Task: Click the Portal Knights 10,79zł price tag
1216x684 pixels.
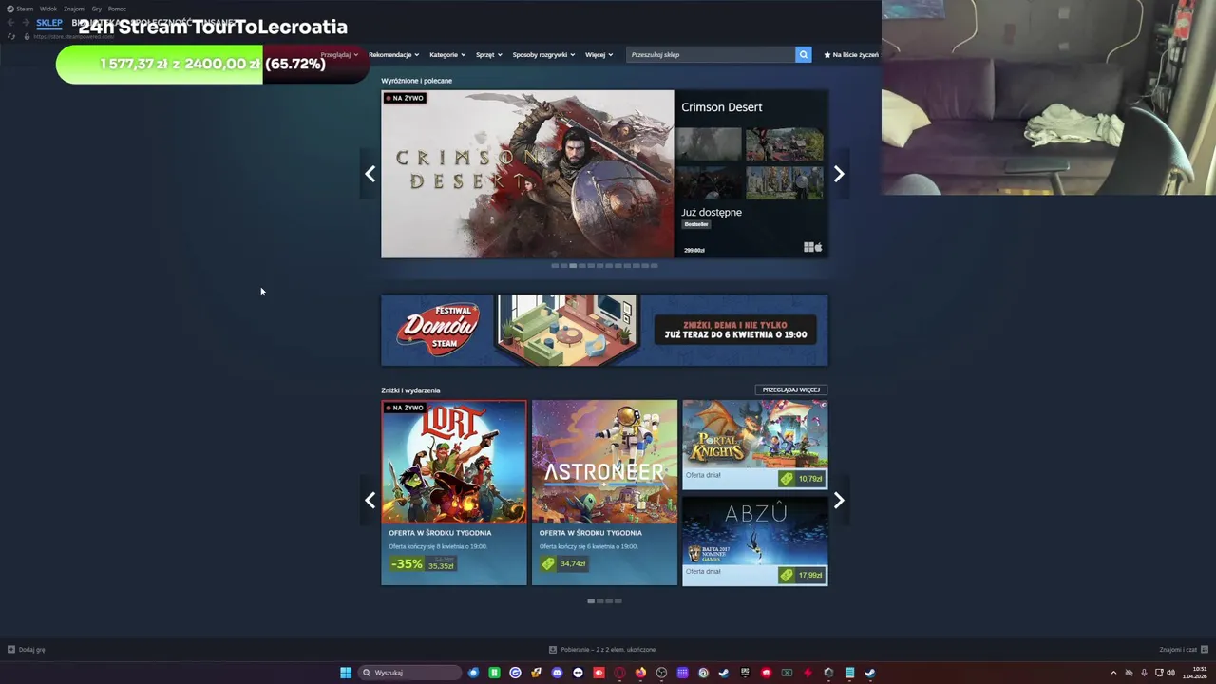Action: point(801,479)
